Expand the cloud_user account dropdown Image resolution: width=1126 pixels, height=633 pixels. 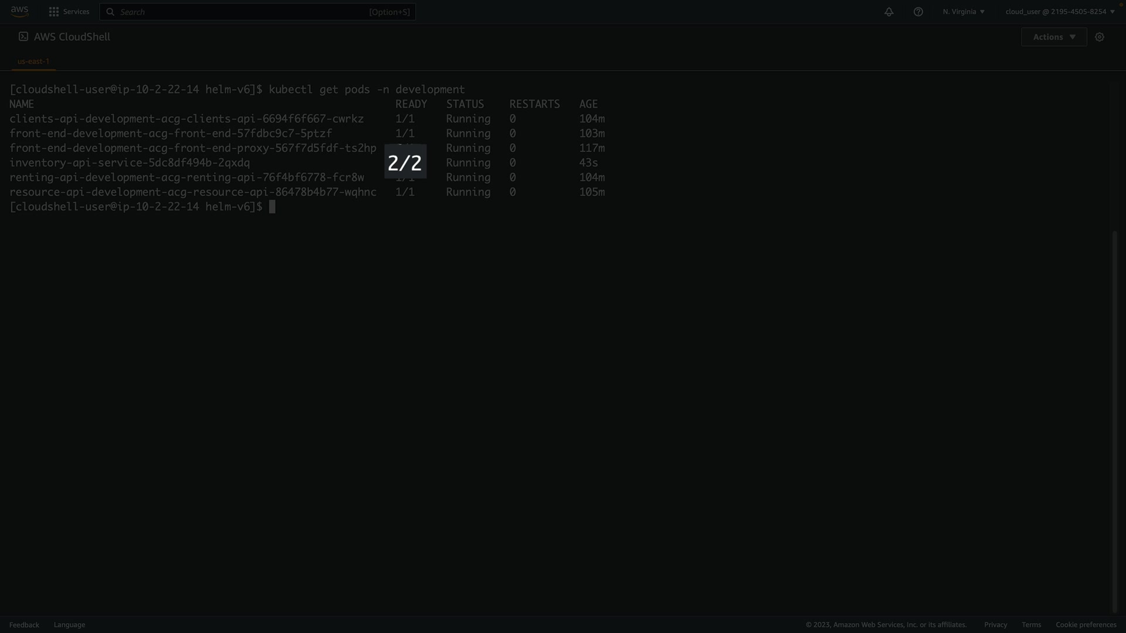click(1060, 12)
